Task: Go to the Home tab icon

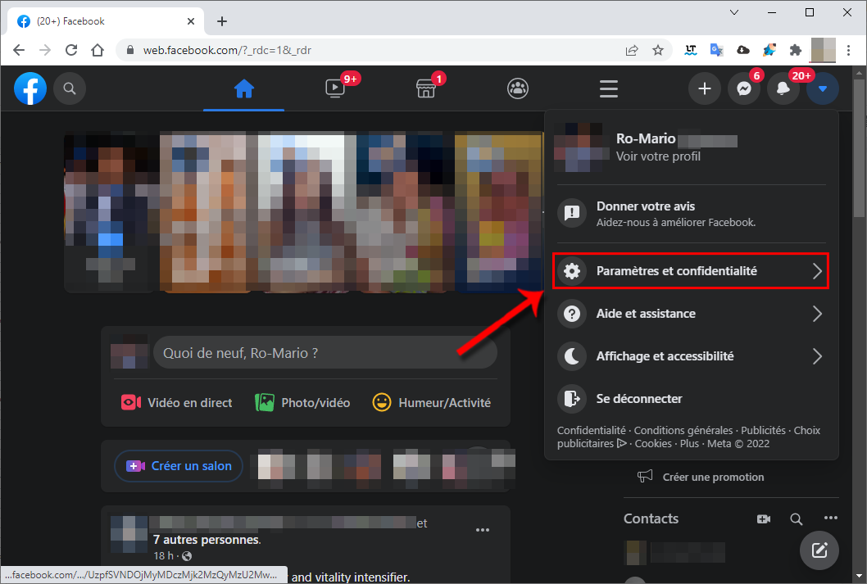Action: tap(244, 88)
